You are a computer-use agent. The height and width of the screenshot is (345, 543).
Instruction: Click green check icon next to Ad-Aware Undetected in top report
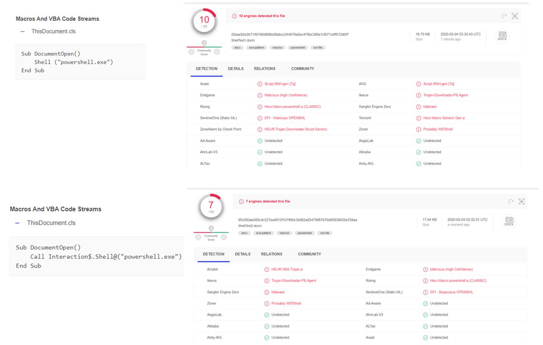[260, 141]
